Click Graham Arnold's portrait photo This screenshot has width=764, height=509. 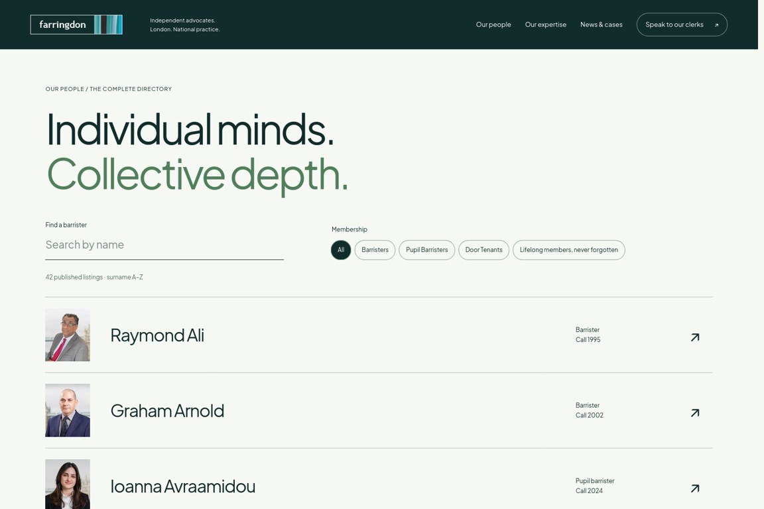coord(68,410)
